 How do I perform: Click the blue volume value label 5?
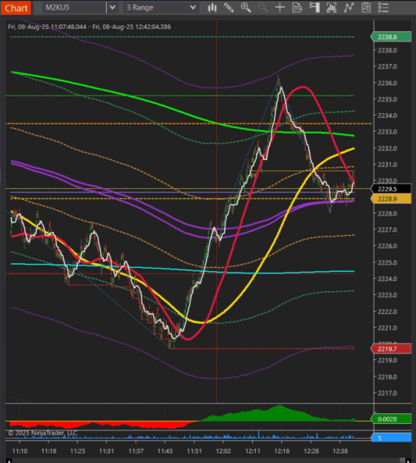tap(391, 438)
